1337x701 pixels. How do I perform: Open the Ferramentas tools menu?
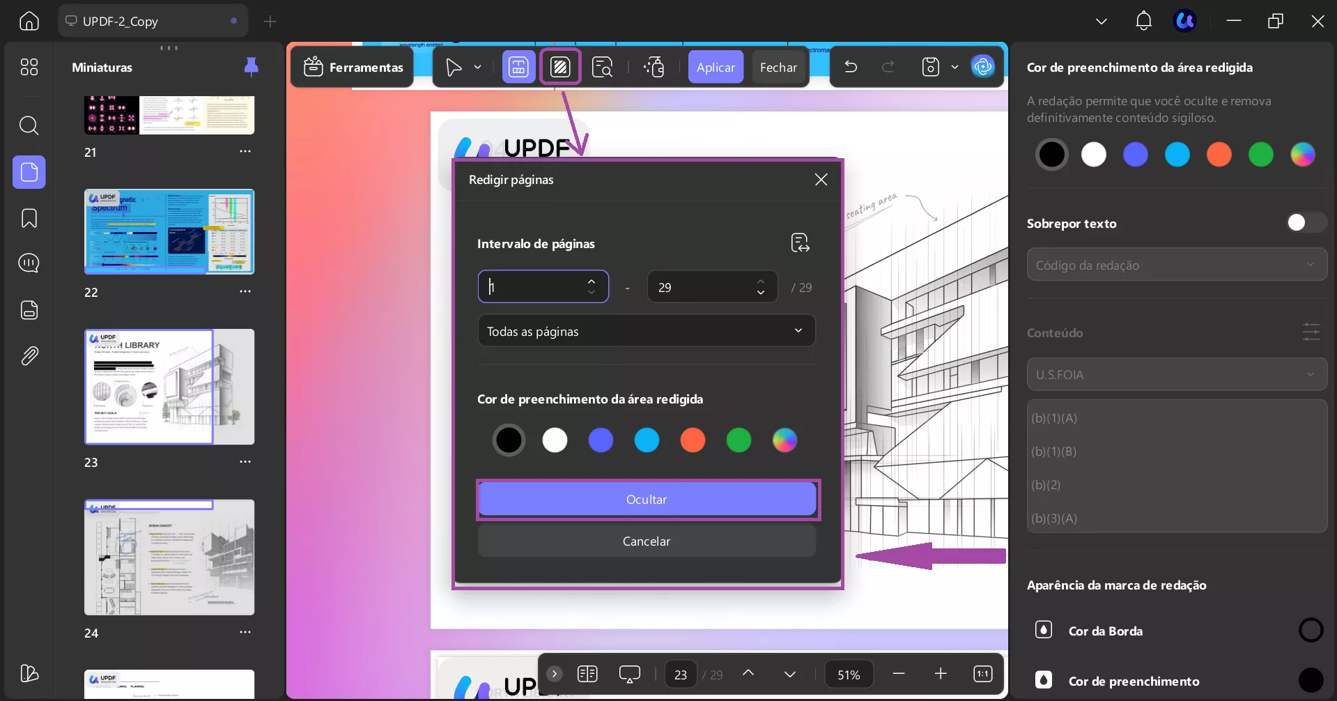click(x=353, y=68)
